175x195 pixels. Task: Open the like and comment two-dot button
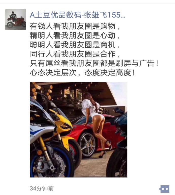[x=165, y=189]
